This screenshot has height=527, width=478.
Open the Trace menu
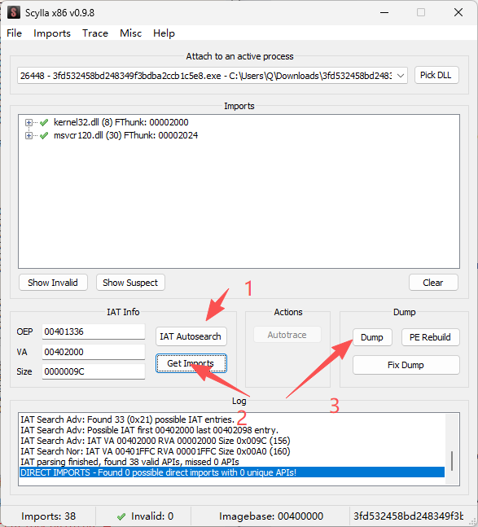[95, 33]
